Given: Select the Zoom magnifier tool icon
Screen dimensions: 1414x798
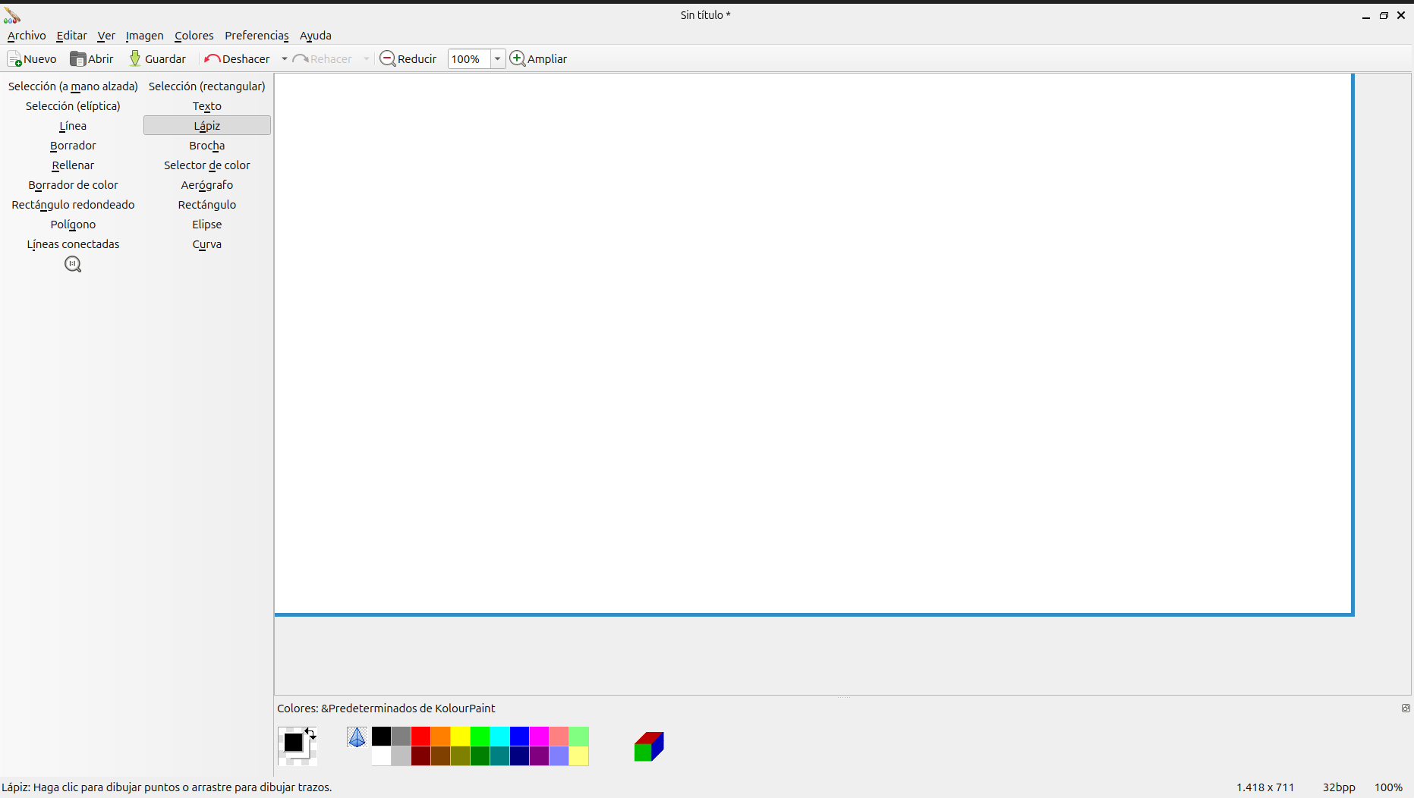Looking at the screenshot, I should pyautogui.click(x=73, y=264).
